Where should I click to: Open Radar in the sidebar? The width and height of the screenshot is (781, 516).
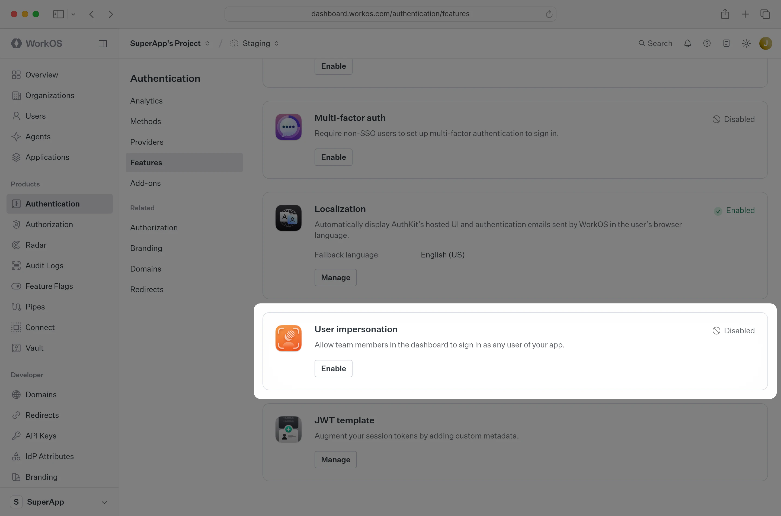(60, 245)
